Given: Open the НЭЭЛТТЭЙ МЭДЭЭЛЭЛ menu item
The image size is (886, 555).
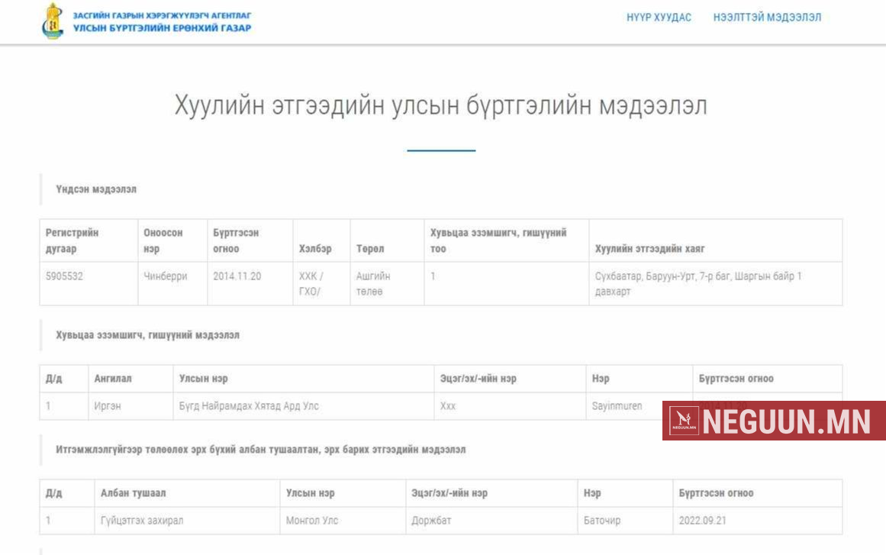Looking at the screenshot, I should point(767,18).
